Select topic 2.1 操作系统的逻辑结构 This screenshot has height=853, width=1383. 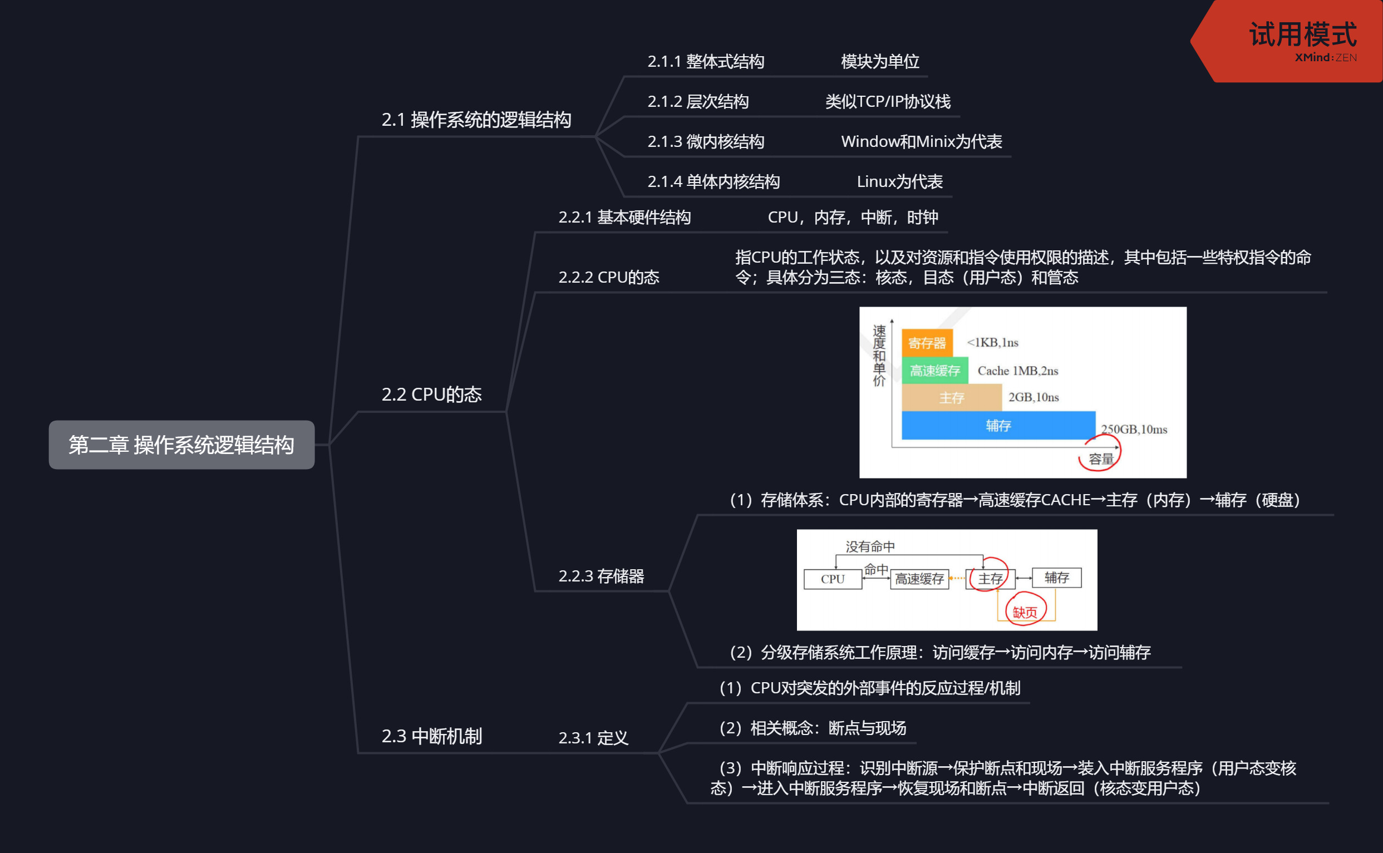pyautogui.click(x=476, y=120)
